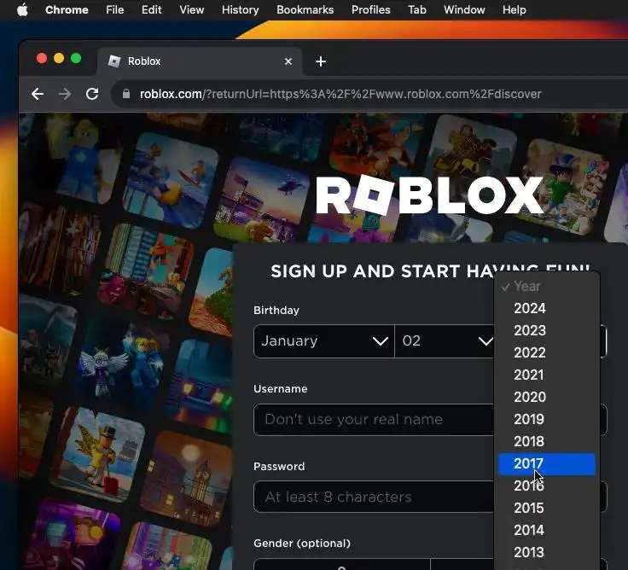Screen dimensions: 628x570
Task: Choose 2015 from year list
Action: pos(547,508)
